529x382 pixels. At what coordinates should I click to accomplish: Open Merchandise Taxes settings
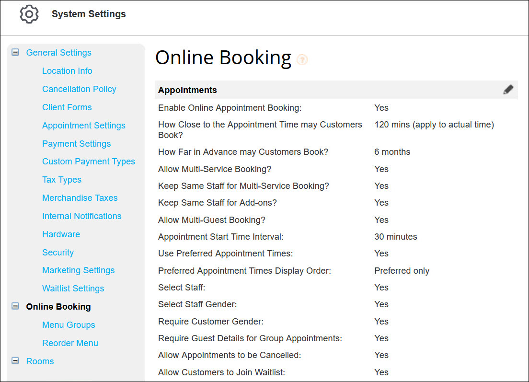[x=80, y=197]
